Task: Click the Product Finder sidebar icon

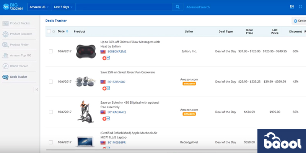Action: coord(5,45)
